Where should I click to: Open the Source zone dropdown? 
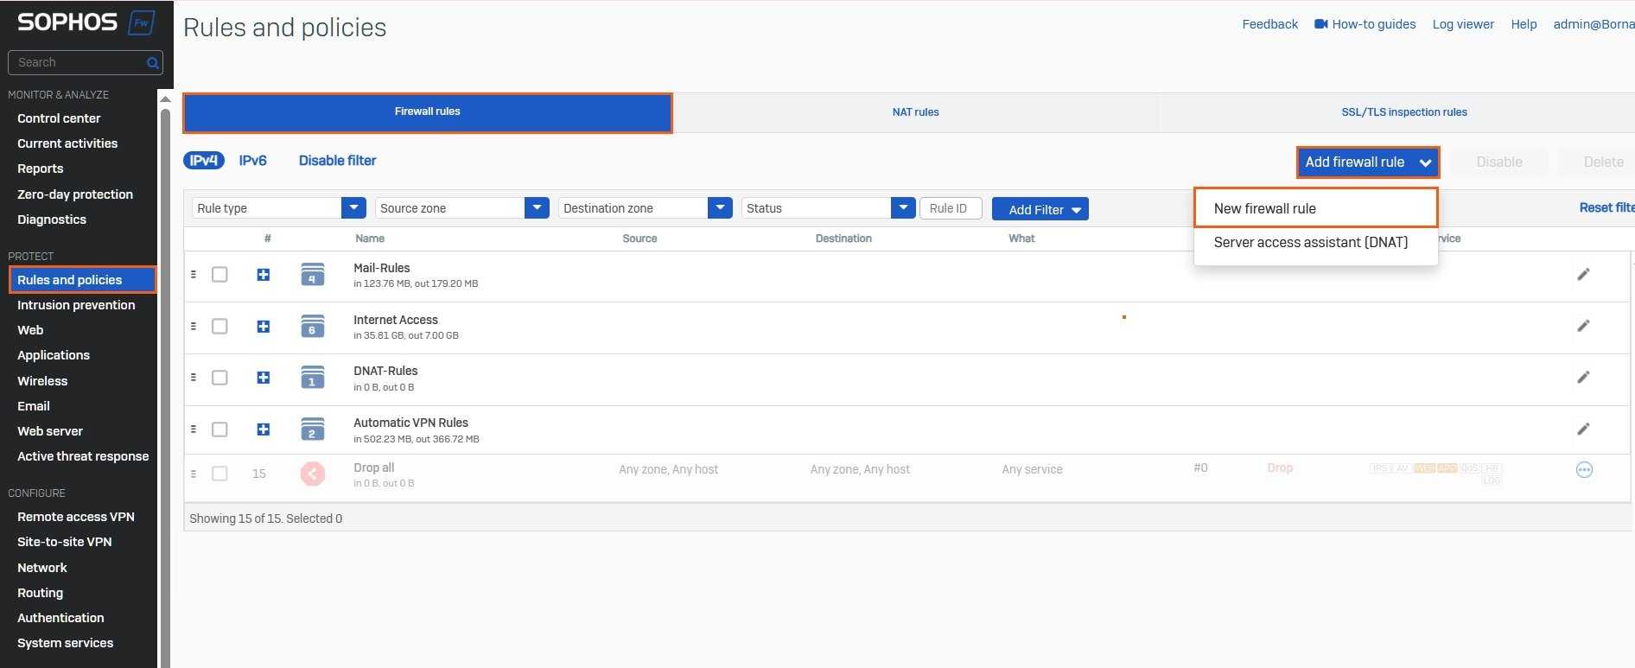pos(461,208)
